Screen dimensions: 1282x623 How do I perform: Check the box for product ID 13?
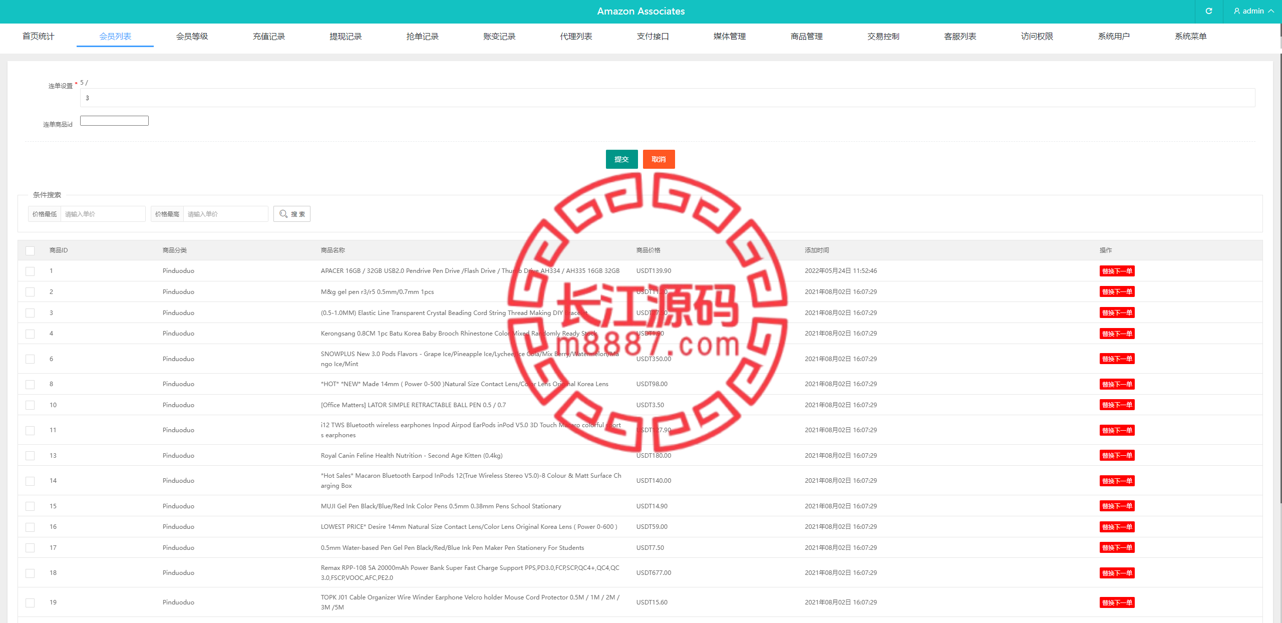[x=30, y=456]
